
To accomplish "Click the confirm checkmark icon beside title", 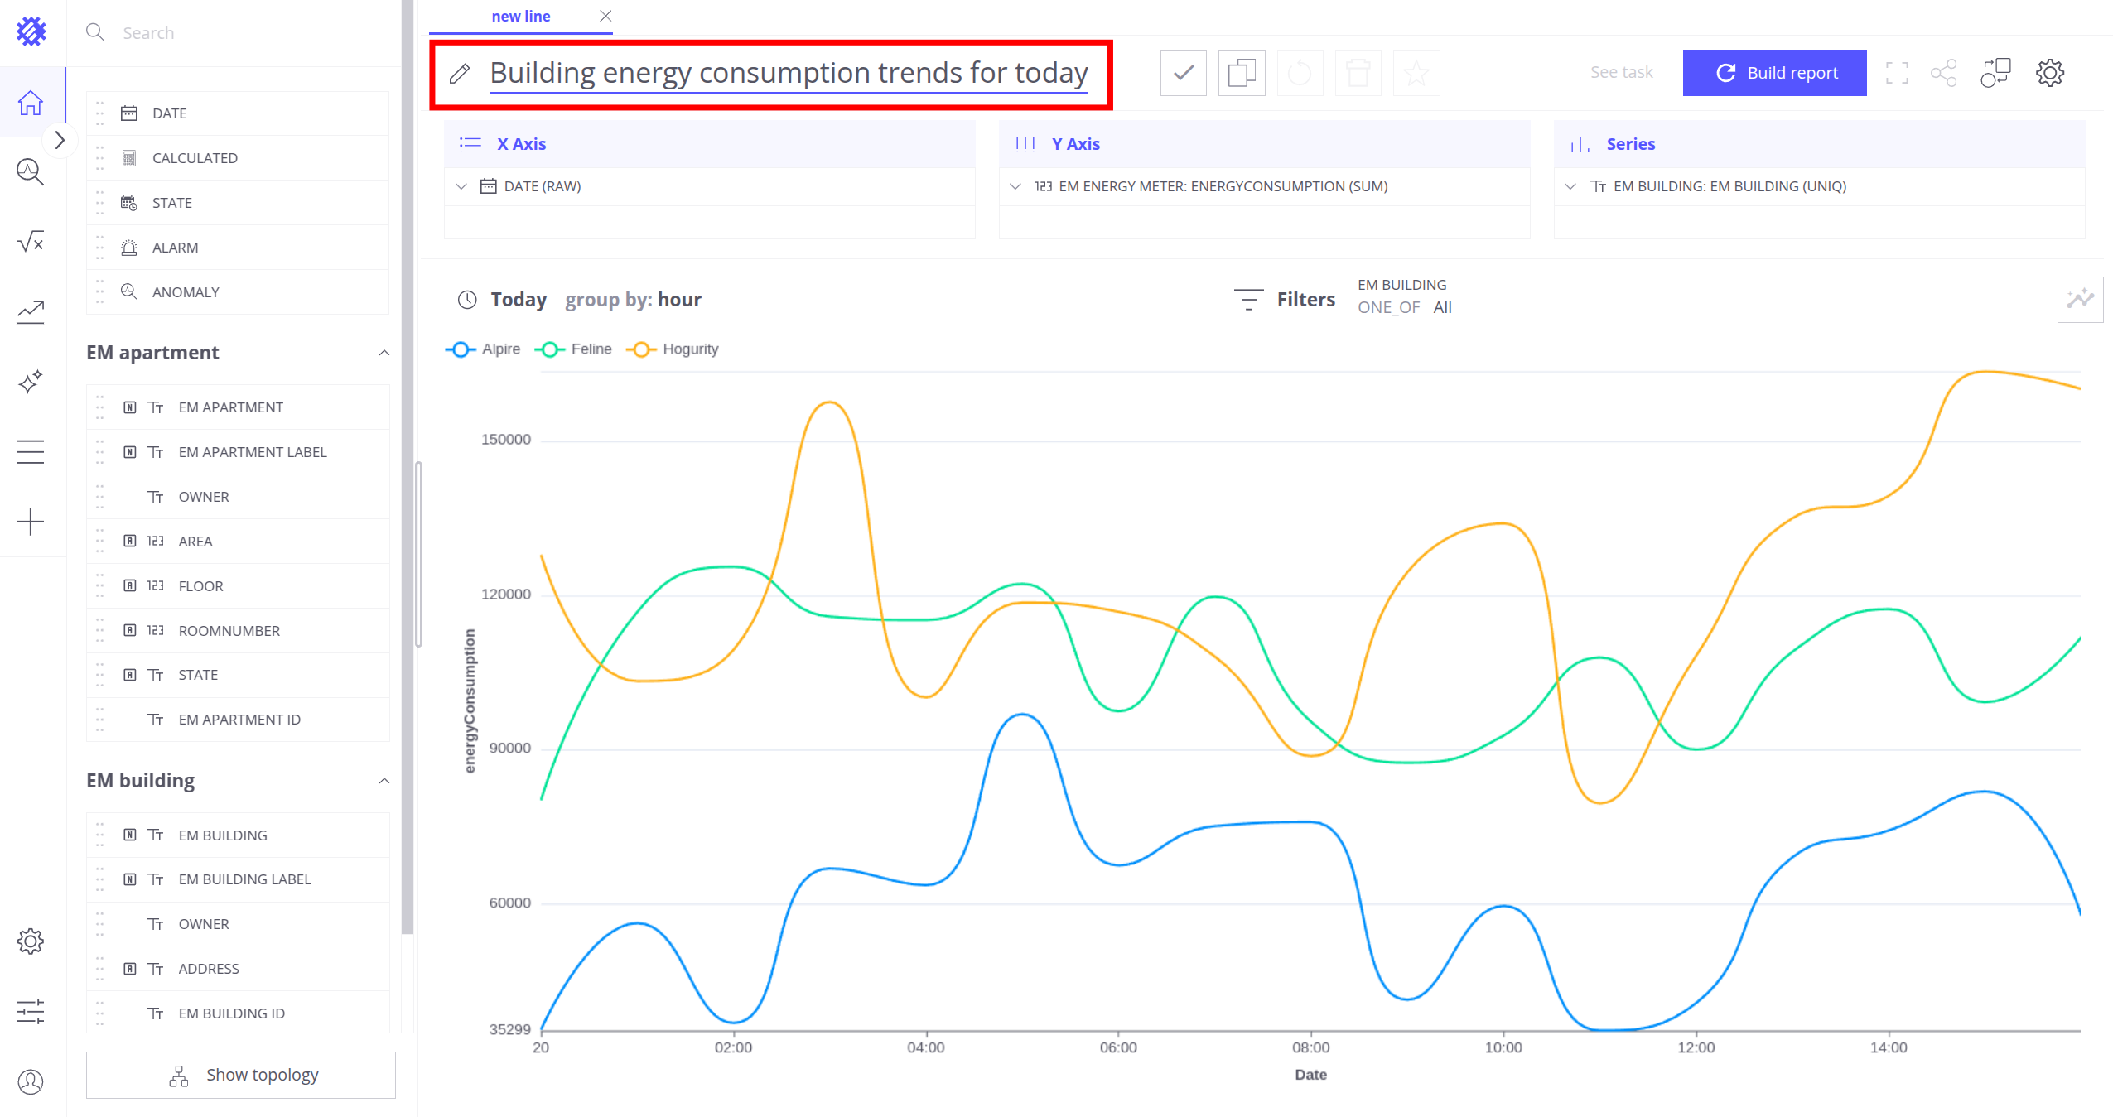I will 1183,73.
